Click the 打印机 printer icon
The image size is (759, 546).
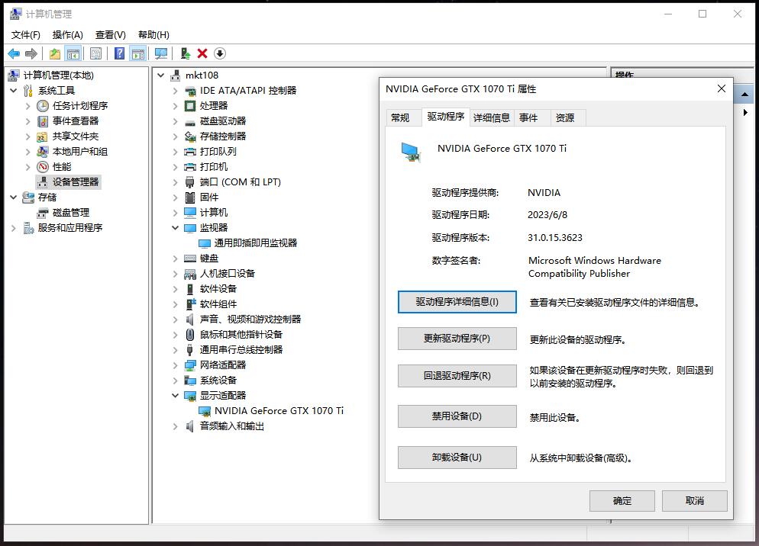pos(190,167)
